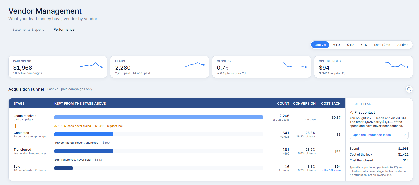Open the Leads sparkline chart

click(193, 65)
